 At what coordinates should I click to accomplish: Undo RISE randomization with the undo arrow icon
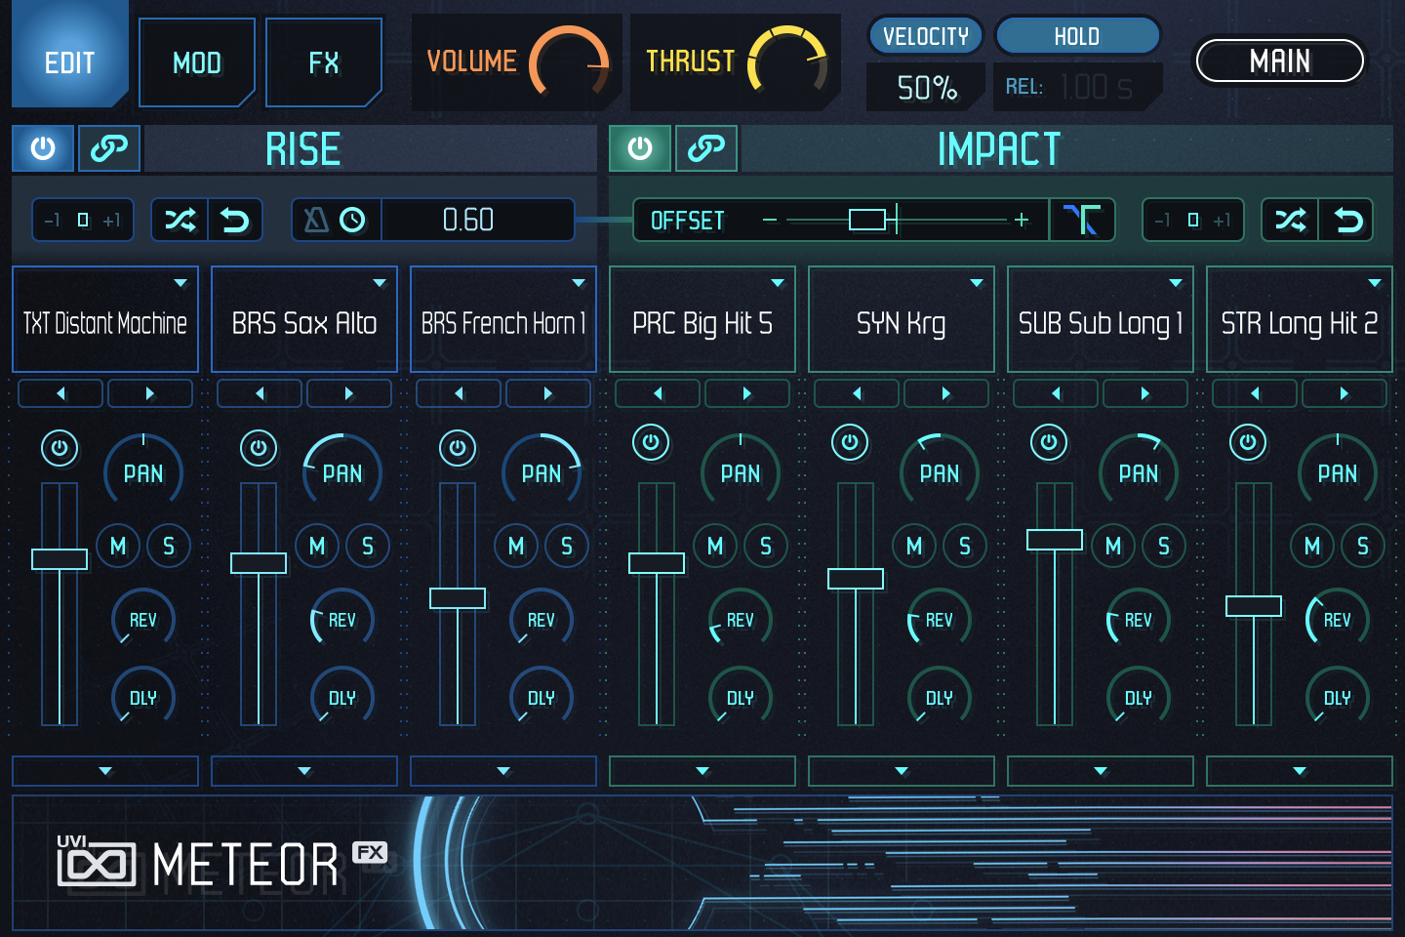(234, 220)
